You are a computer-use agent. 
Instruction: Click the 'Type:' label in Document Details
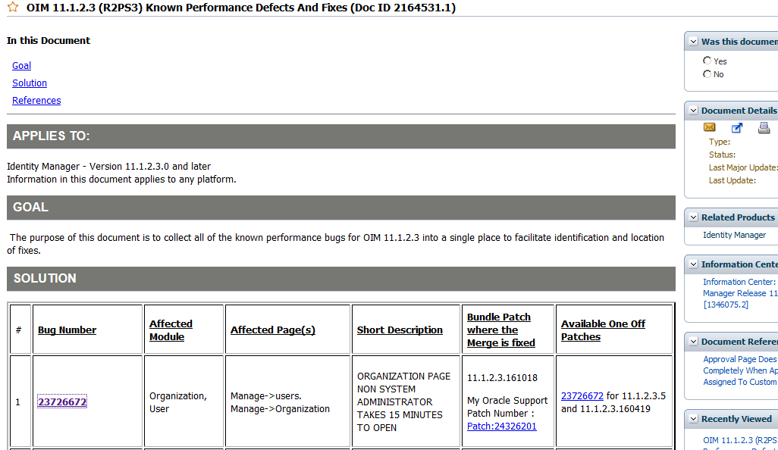pos(720,142)
